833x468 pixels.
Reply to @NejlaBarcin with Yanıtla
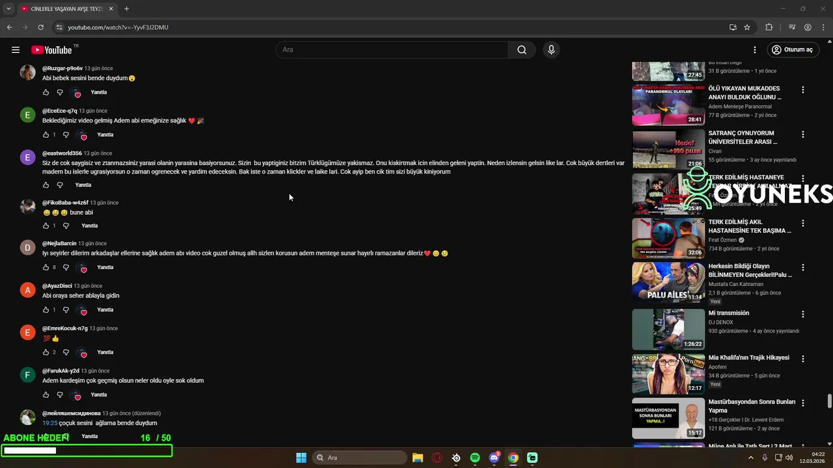(x=105, y=267)
